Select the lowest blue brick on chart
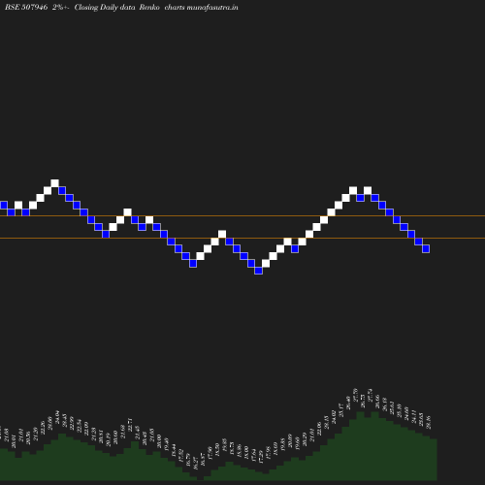Viewport: 485px width, 485px height. coord(258,271)
